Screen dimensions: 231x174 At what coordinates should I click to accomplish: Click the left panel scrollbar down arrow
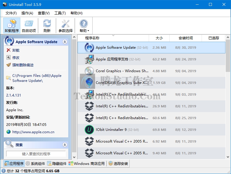pos(74,157)
